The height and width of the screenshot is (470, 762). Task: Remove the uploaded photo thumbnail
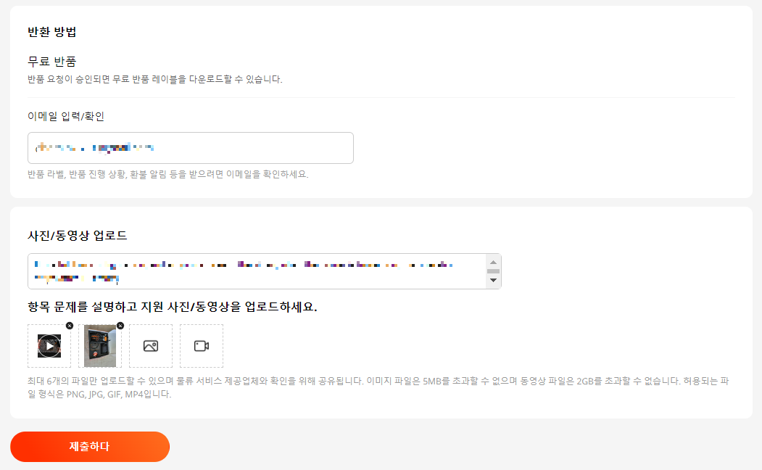point(120,326)
